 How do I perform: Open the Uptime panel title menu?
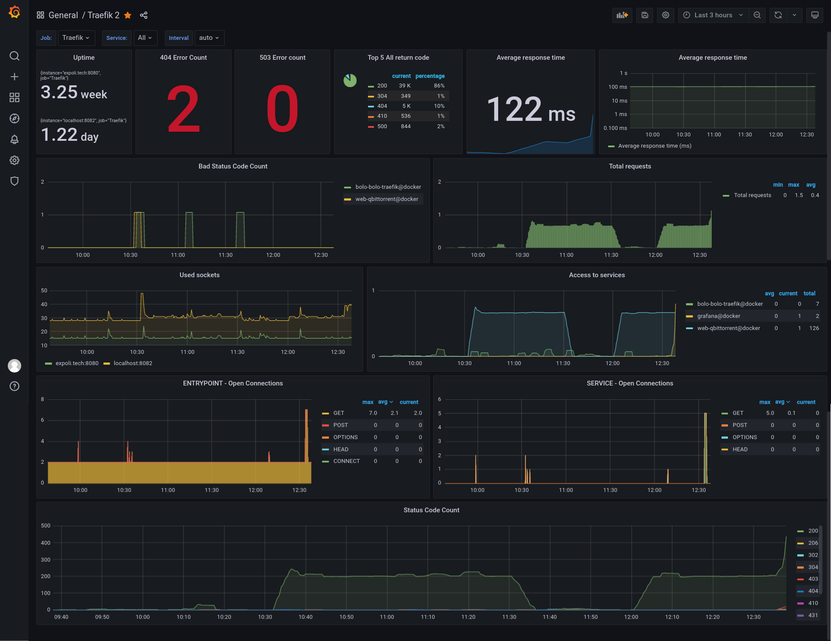(84, 58)
